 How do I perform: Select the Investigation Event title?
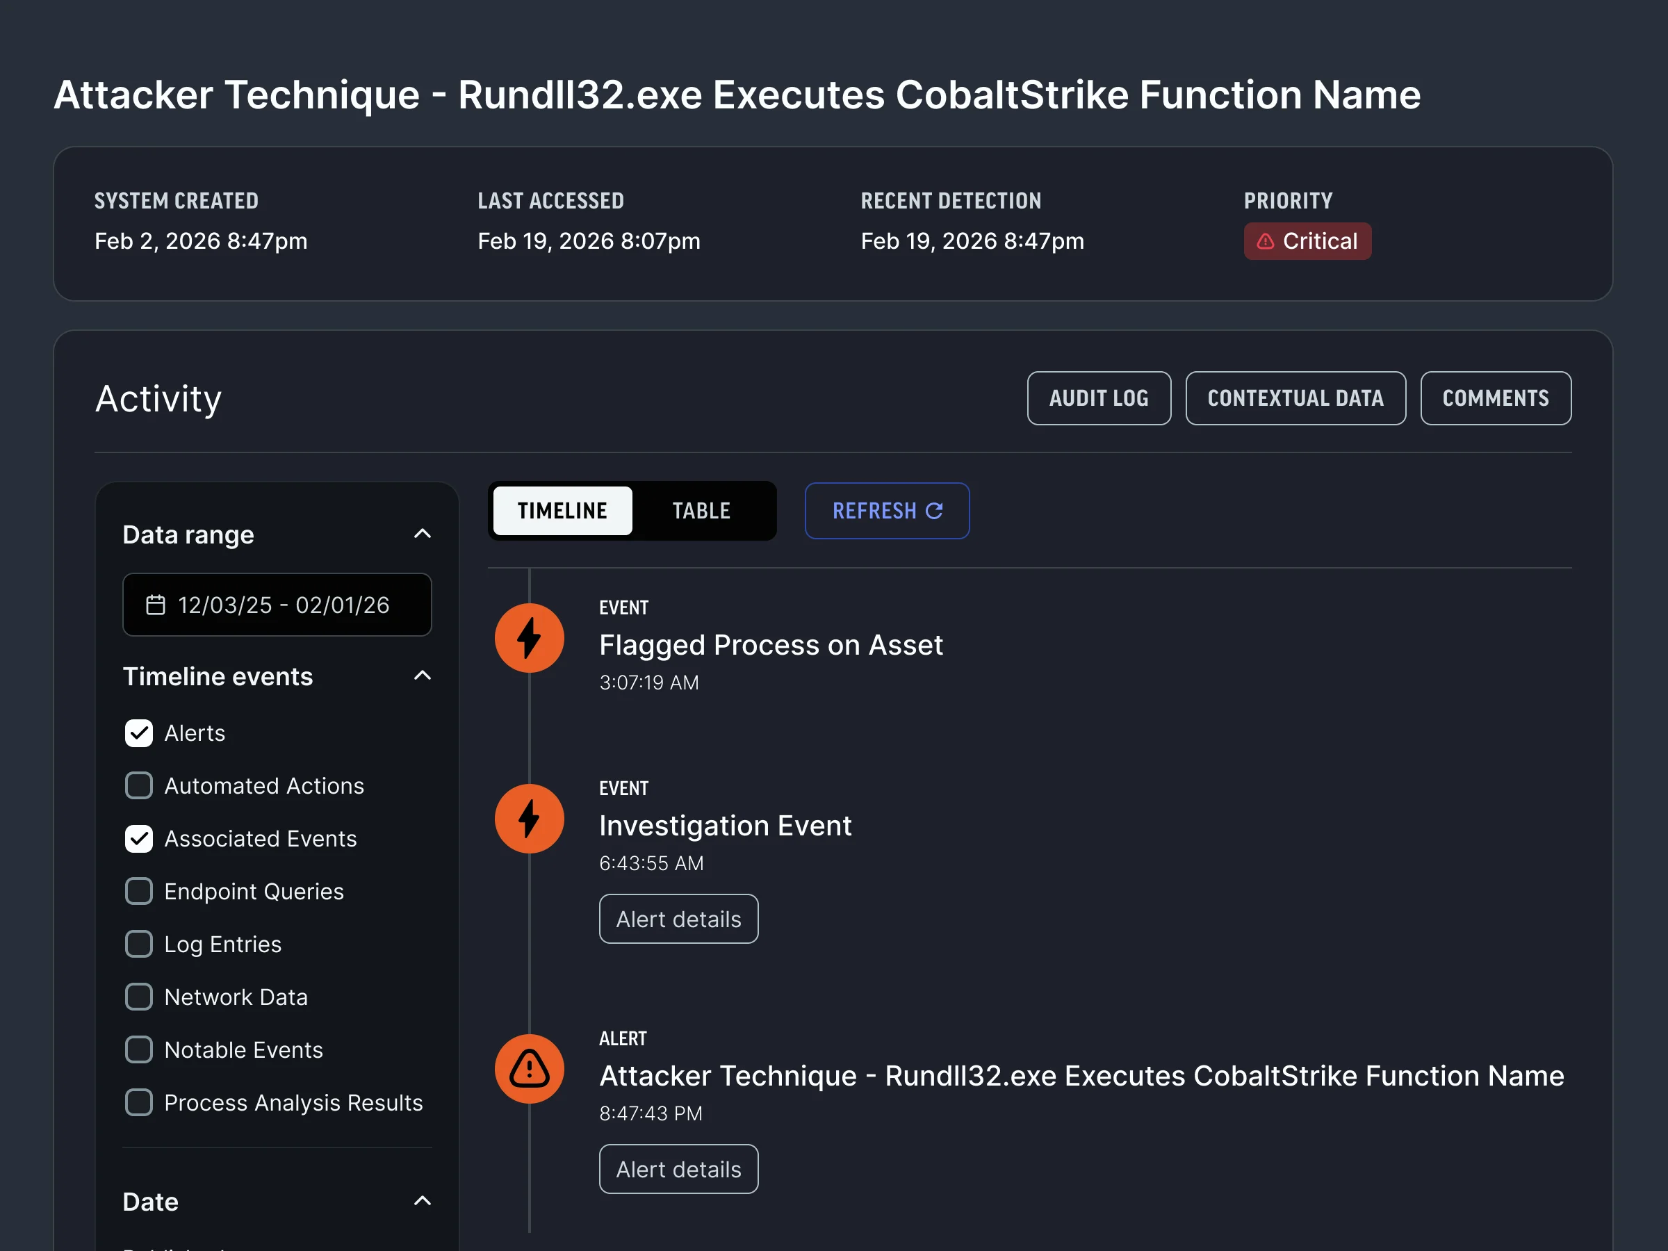point(726,826)
